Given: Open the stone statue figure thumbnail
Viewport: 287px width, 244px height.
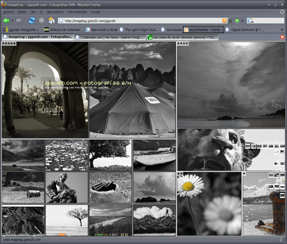Looking at the screenshot, I should click(67, 187).
